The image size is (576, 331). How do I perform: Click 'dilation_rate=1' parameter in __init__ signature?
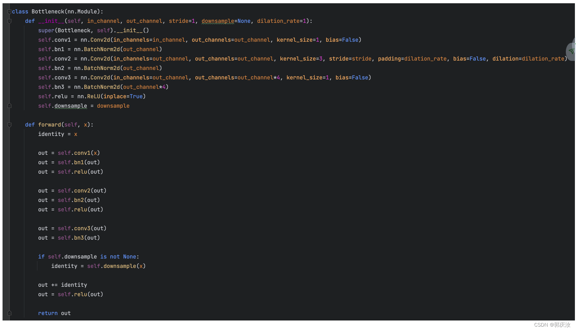click(x=282, y=21)
